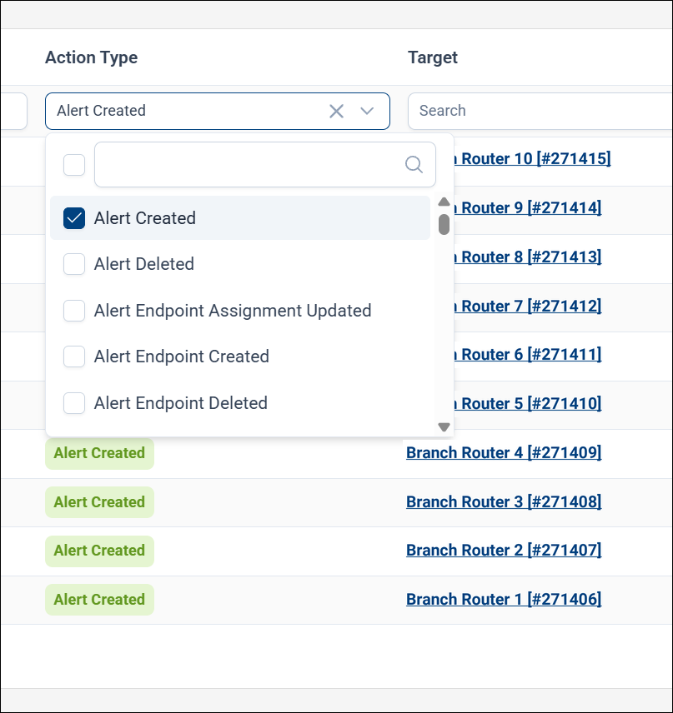Collapse the Action Type dropdown chevron
The width and height of the screenshot is (673, 713).
(x=367, y=111)
